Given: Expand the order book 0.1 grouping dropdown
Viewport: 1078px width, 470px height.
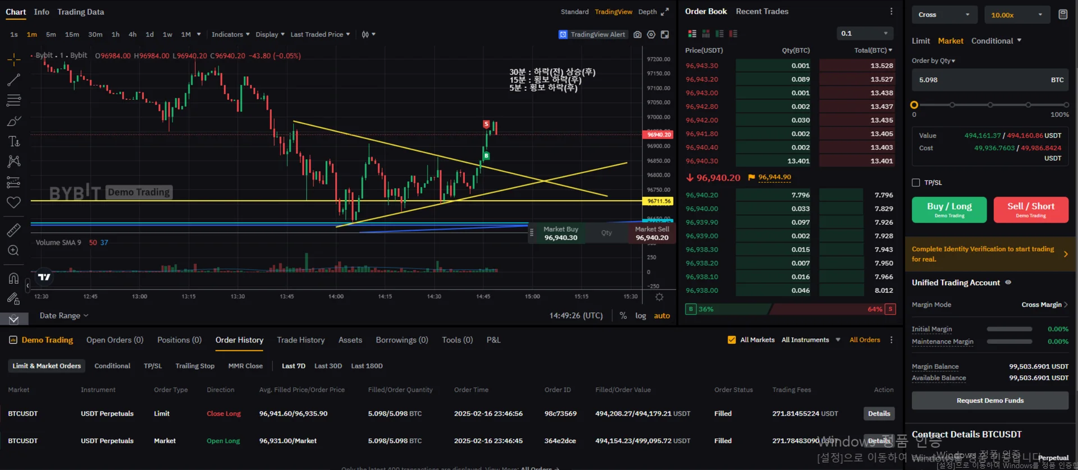Looking at the screenshot, I should click(865, 34).
